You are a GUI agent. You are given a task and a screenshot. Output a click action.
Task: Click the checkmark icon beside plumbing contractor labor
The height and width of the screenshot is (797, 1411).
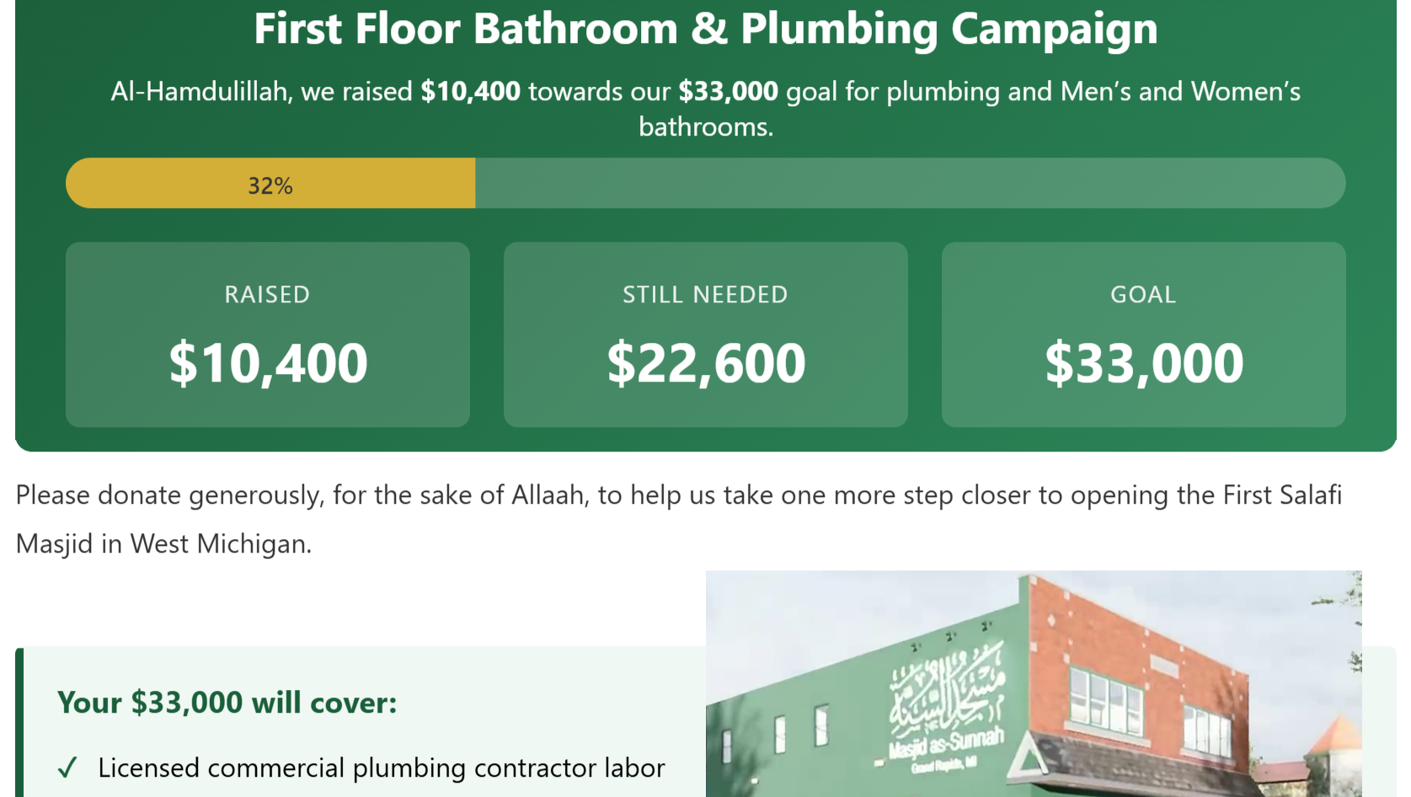coord(67,768)
